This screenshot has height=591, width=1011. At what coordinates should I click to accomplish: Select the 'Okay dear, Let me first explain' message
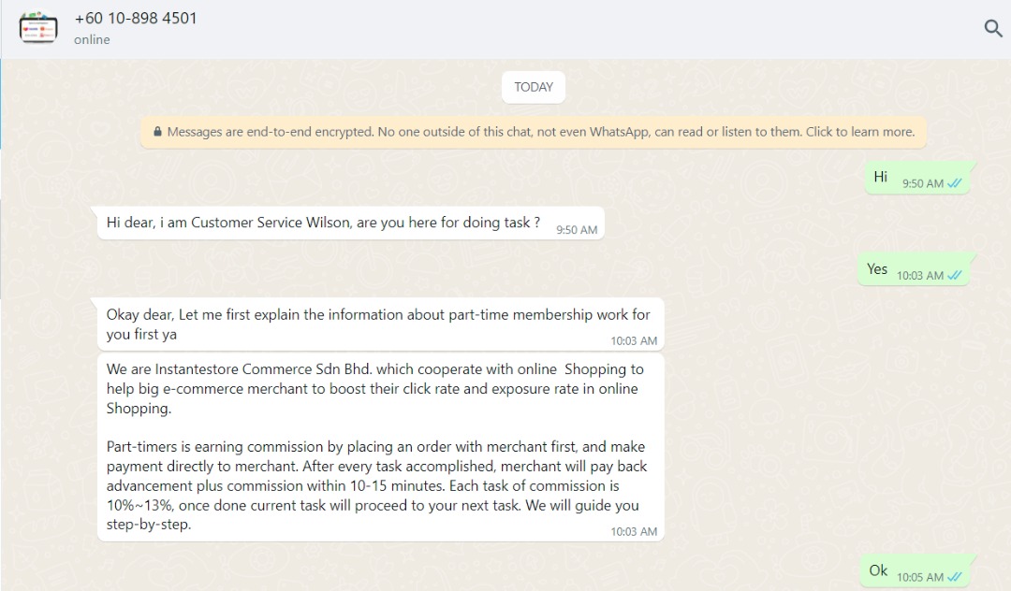pos(380,324)
